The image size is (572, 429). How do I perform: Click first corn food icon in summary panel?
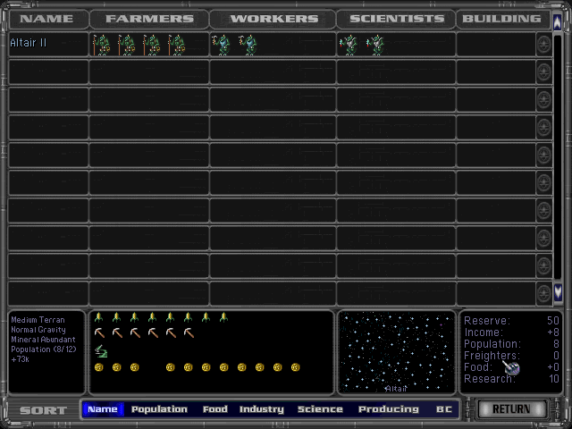click(x=98, y=317)
